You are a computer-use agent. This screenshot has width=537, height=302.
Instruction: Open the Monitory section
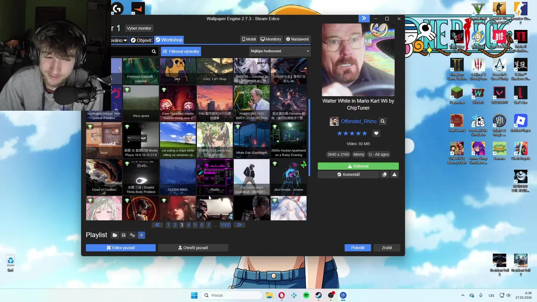(x=271, y=39)
